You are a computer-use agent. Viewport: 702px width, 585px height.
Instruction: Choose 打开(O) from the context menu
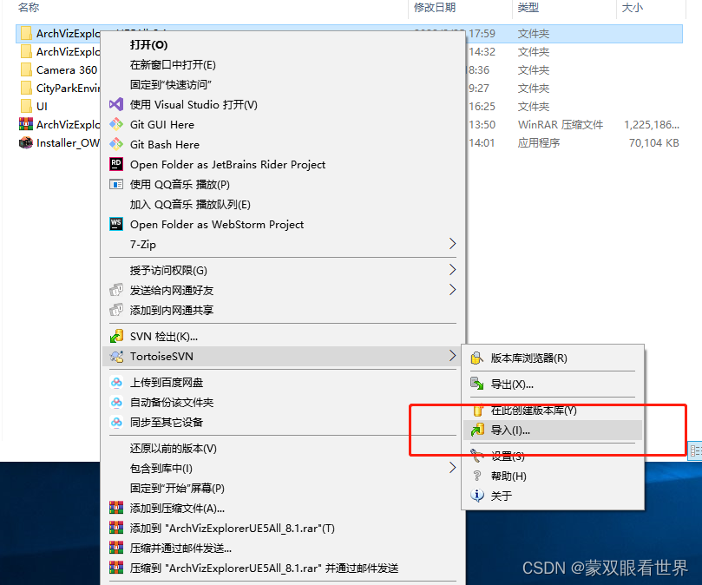tap(148, 45)
